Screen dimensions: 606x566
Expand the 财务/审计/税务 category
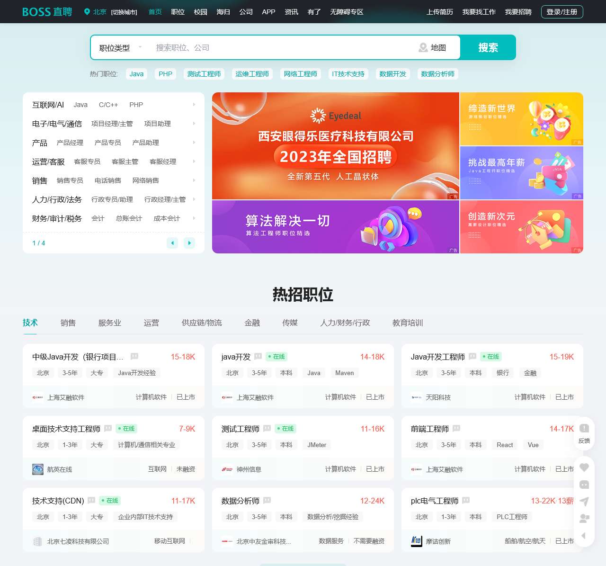194,218
